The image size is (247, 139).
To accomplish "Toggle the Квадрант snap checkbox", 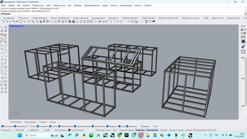I will point(107,126).
